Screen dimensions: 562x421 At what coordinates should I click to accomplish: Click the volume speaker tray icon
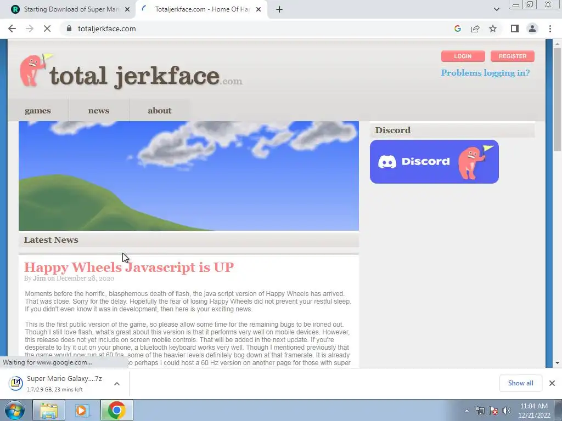point(506,411)
